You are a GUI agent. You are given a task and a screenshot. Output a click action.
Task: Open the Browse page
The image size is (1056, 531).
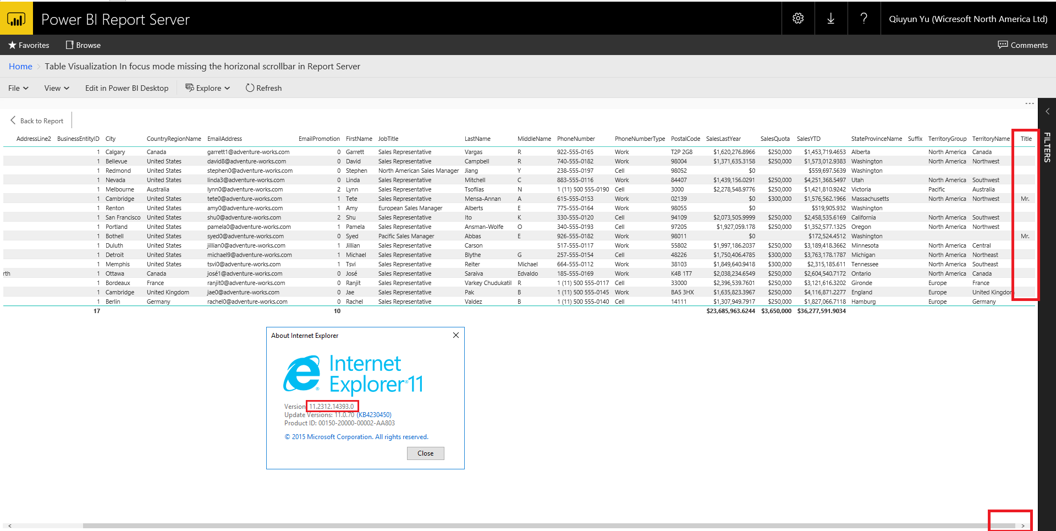83,45
